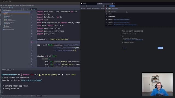Open Python Packages tool window

[x=13, y=96]
